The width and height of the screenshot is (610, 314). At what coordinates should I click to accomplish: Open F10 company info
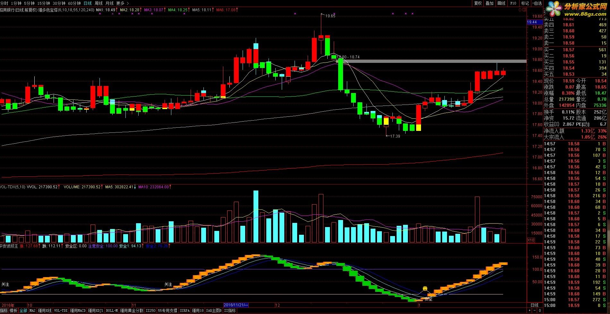pos(513,3)
